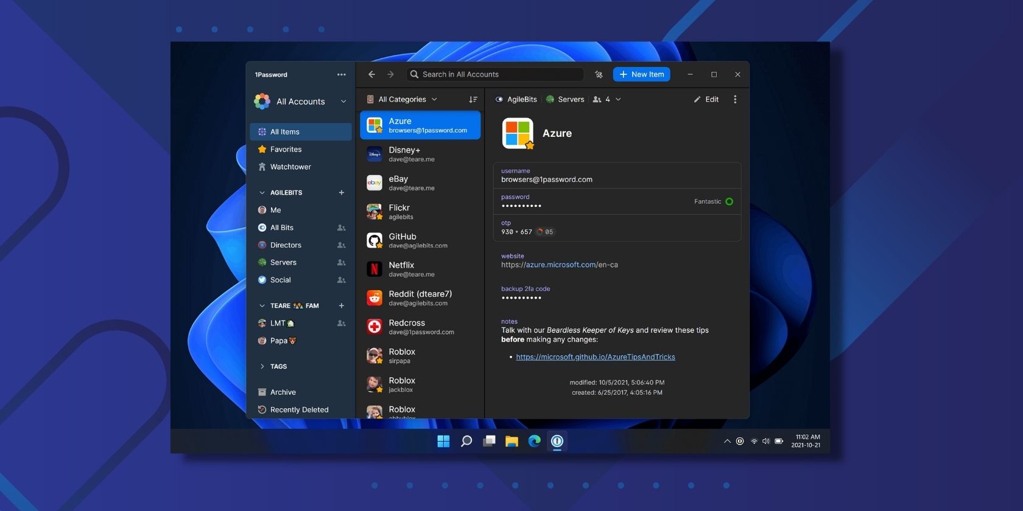1023x511 pixels.
Task: Click the plus icon next to AGILEBITS
Action: pos(341,193)
